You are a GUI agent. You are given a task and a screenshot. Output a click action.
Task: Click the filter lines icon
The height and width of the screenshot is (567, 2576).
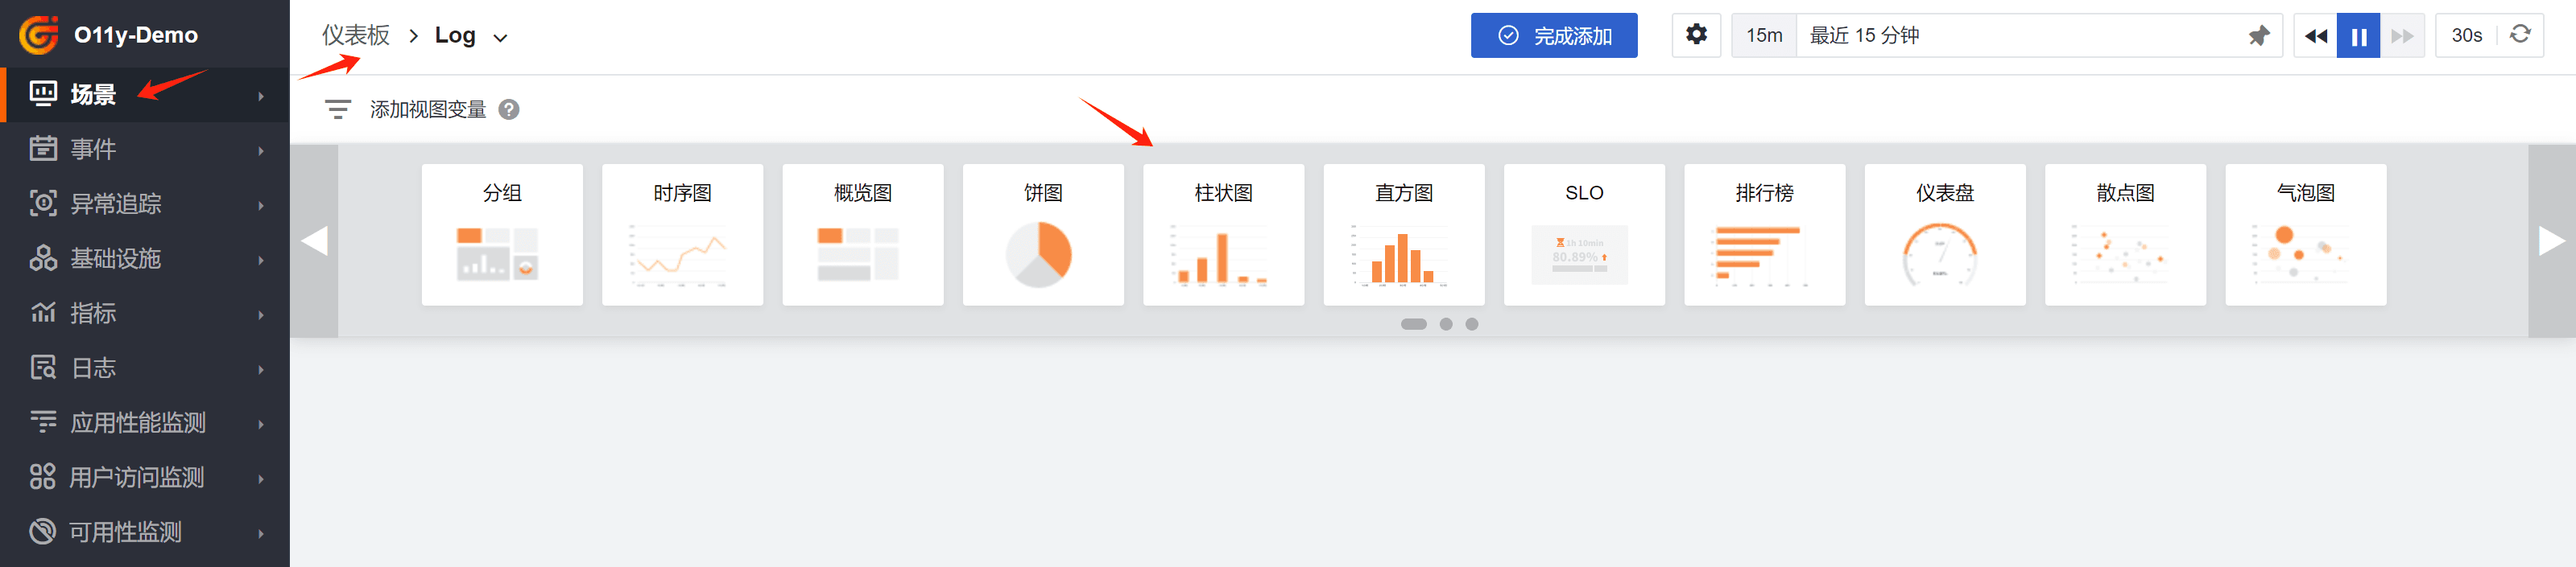click(338, 110)
